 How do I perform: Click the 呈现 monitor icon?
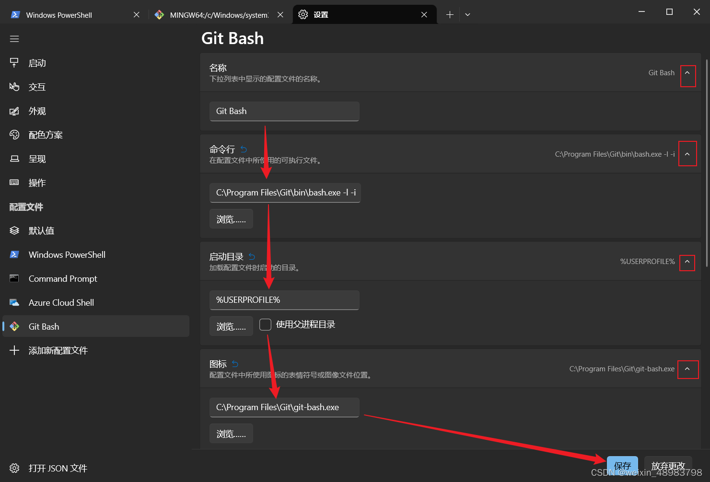(14, 159)
